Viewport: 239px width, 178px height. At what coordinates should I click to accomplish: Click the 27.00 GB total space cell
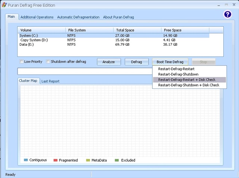pyautogui.click(x=122, y=36)
